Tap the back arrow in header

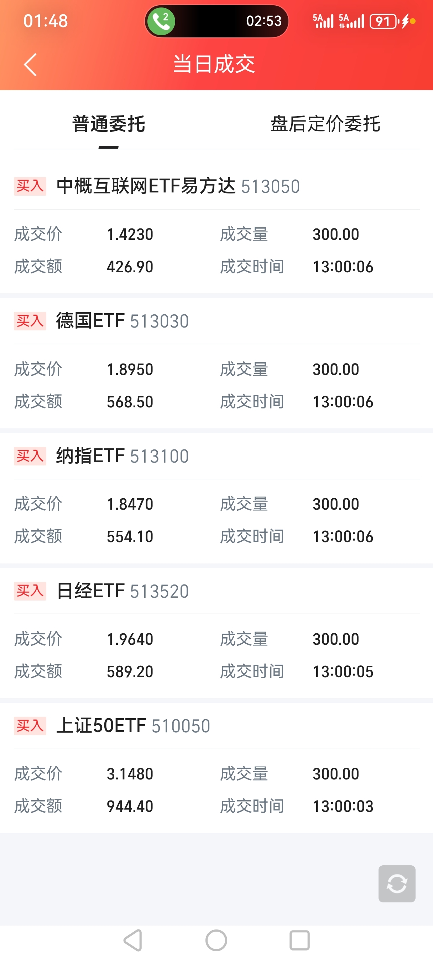tap(31, 65)
